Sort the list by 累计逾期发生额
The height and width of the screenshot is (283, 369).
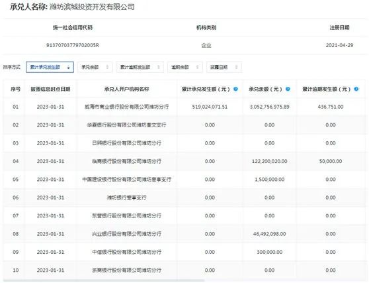pos(140,67)
